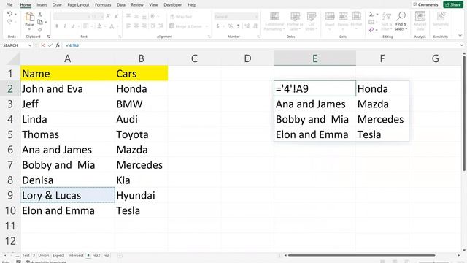Click the Percent Style icon
This screenshot has width=467, height=263.
[231, 26]
